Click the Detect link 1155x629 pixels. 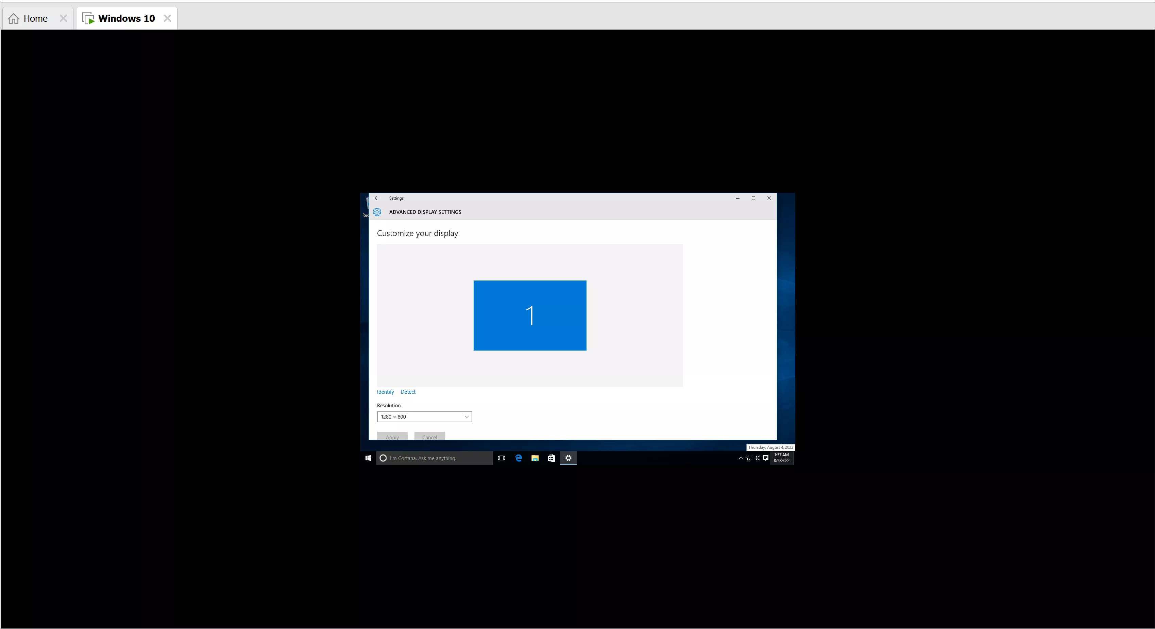408,392
